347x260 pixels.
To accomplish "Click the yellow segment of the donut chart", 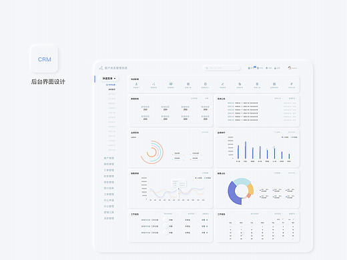I will [251, 189].
